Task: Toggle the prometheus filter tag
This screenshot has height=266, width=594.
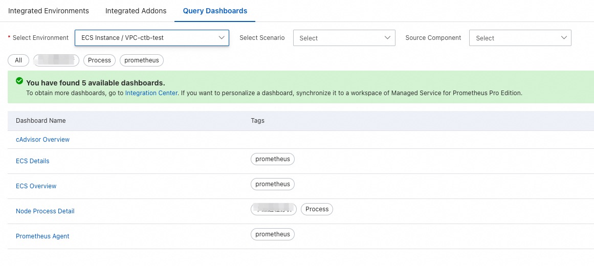Action: click(142, 60)
